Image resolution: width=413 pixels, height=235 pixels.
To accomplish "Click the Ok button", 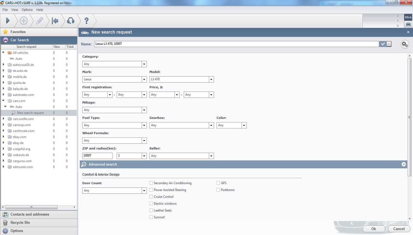I will (x=374, y=229).
